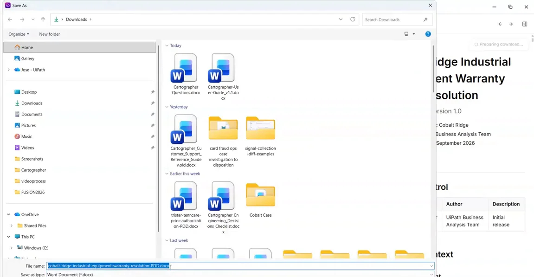Screen dimensions: 534x277
Task: Click the pin icon beside Desktop
Action: tap(153, 92)
